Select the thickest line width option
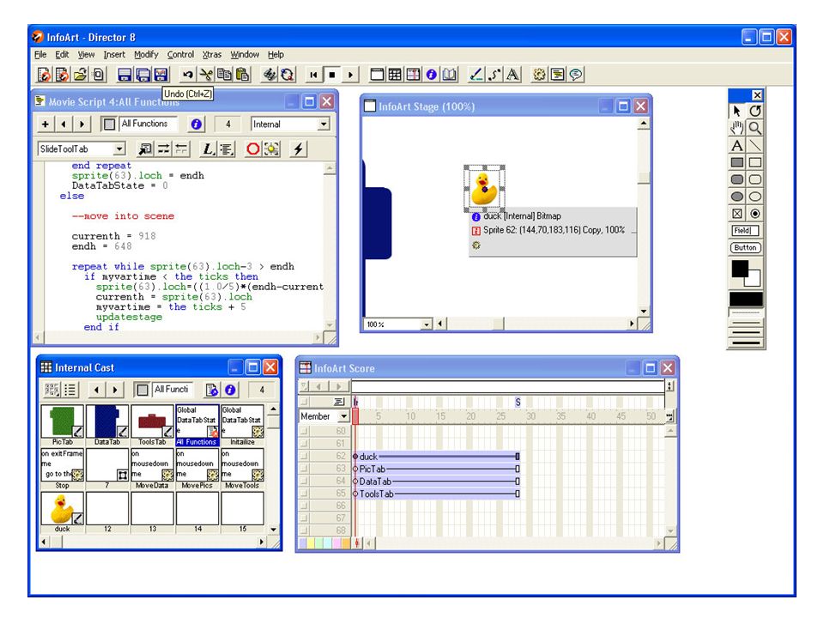 pos(746,342)
